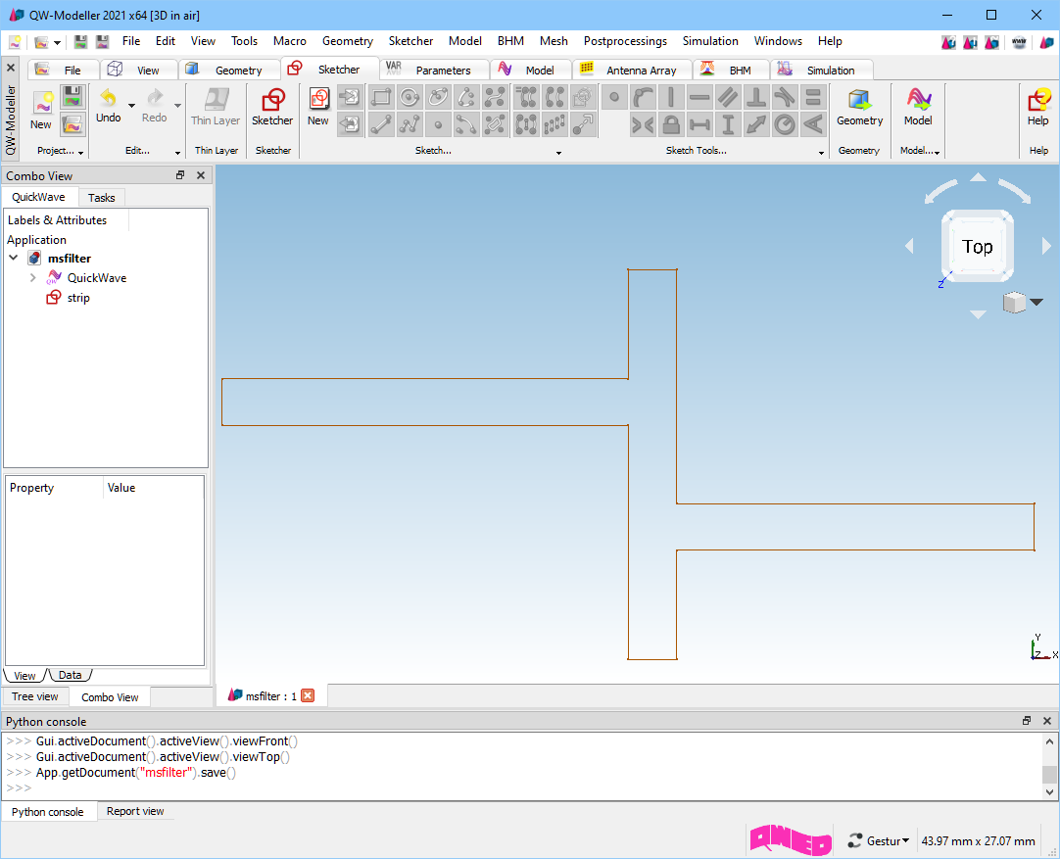Click the Save As icon in top toolbar
1060x859 pixels.
(102, 42)
